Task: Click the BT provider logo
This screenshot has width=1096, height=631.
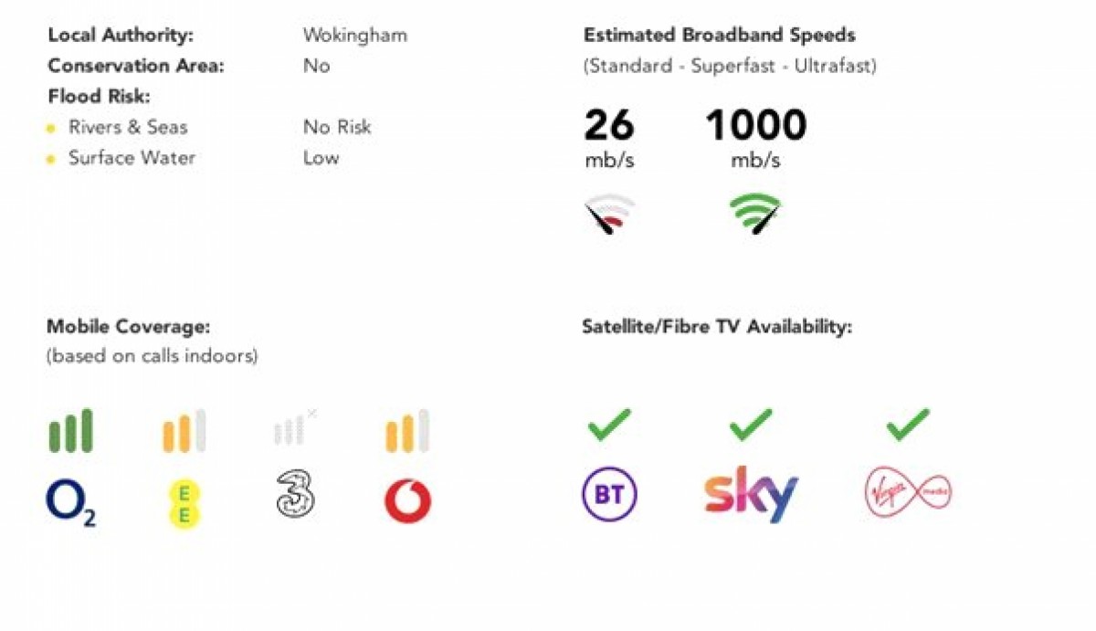Action: tap(610, 495)
